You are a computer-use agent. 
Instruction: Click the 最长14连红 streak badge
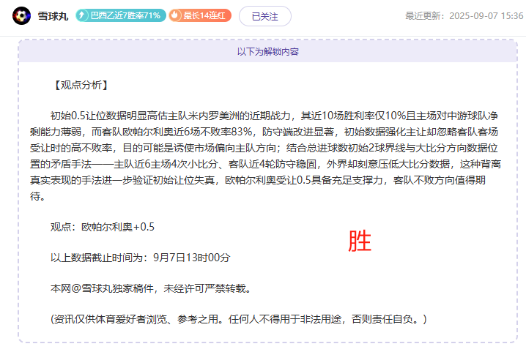point(200,15)
